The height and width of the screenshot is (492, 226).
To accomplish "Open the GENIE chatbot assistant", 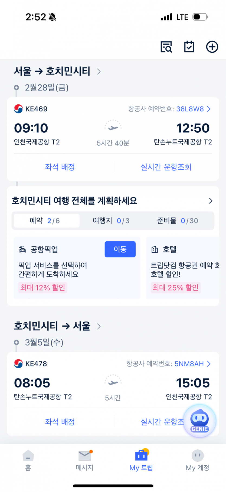I will 199,421.
